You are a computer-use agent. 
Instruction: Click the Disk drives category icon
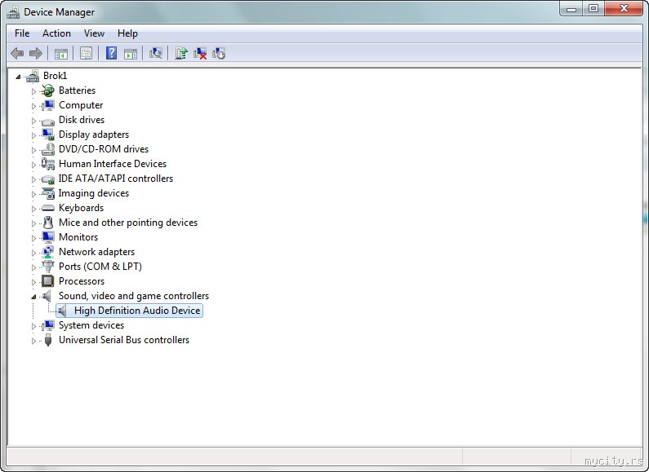(48, 121)
